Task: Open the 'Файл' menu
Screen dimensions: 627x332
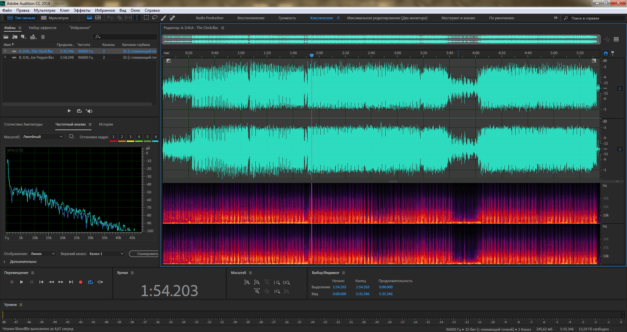Action: point(7,10)
